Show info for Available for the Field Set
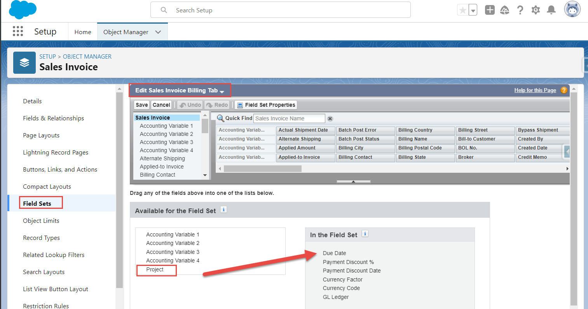The width and height of the screenshot is (588, 309). [223, 210]
